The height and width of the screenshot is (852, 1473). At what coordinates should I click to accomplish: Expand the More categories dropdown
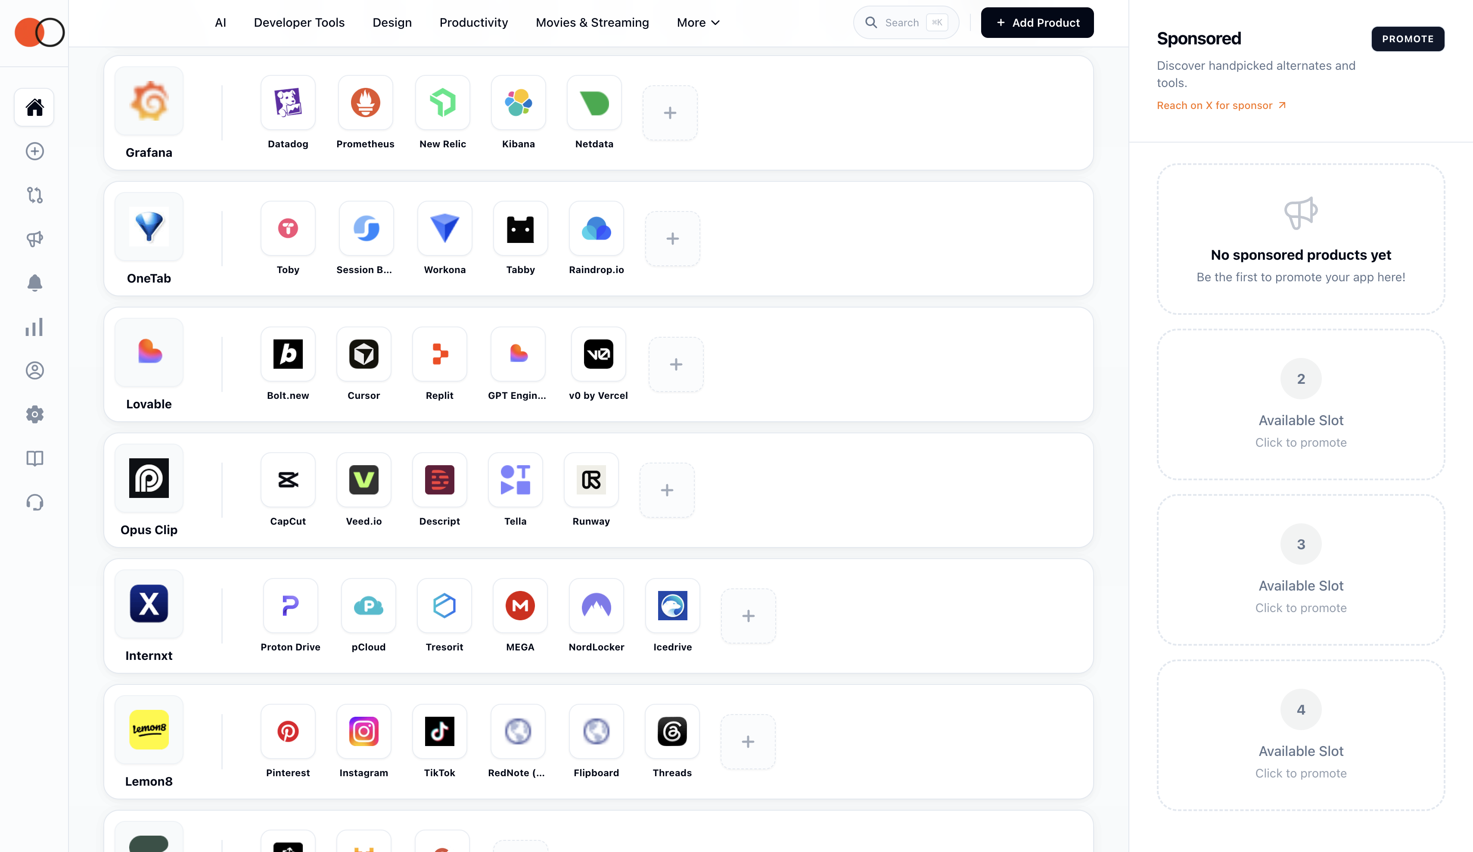click(698, 23)
